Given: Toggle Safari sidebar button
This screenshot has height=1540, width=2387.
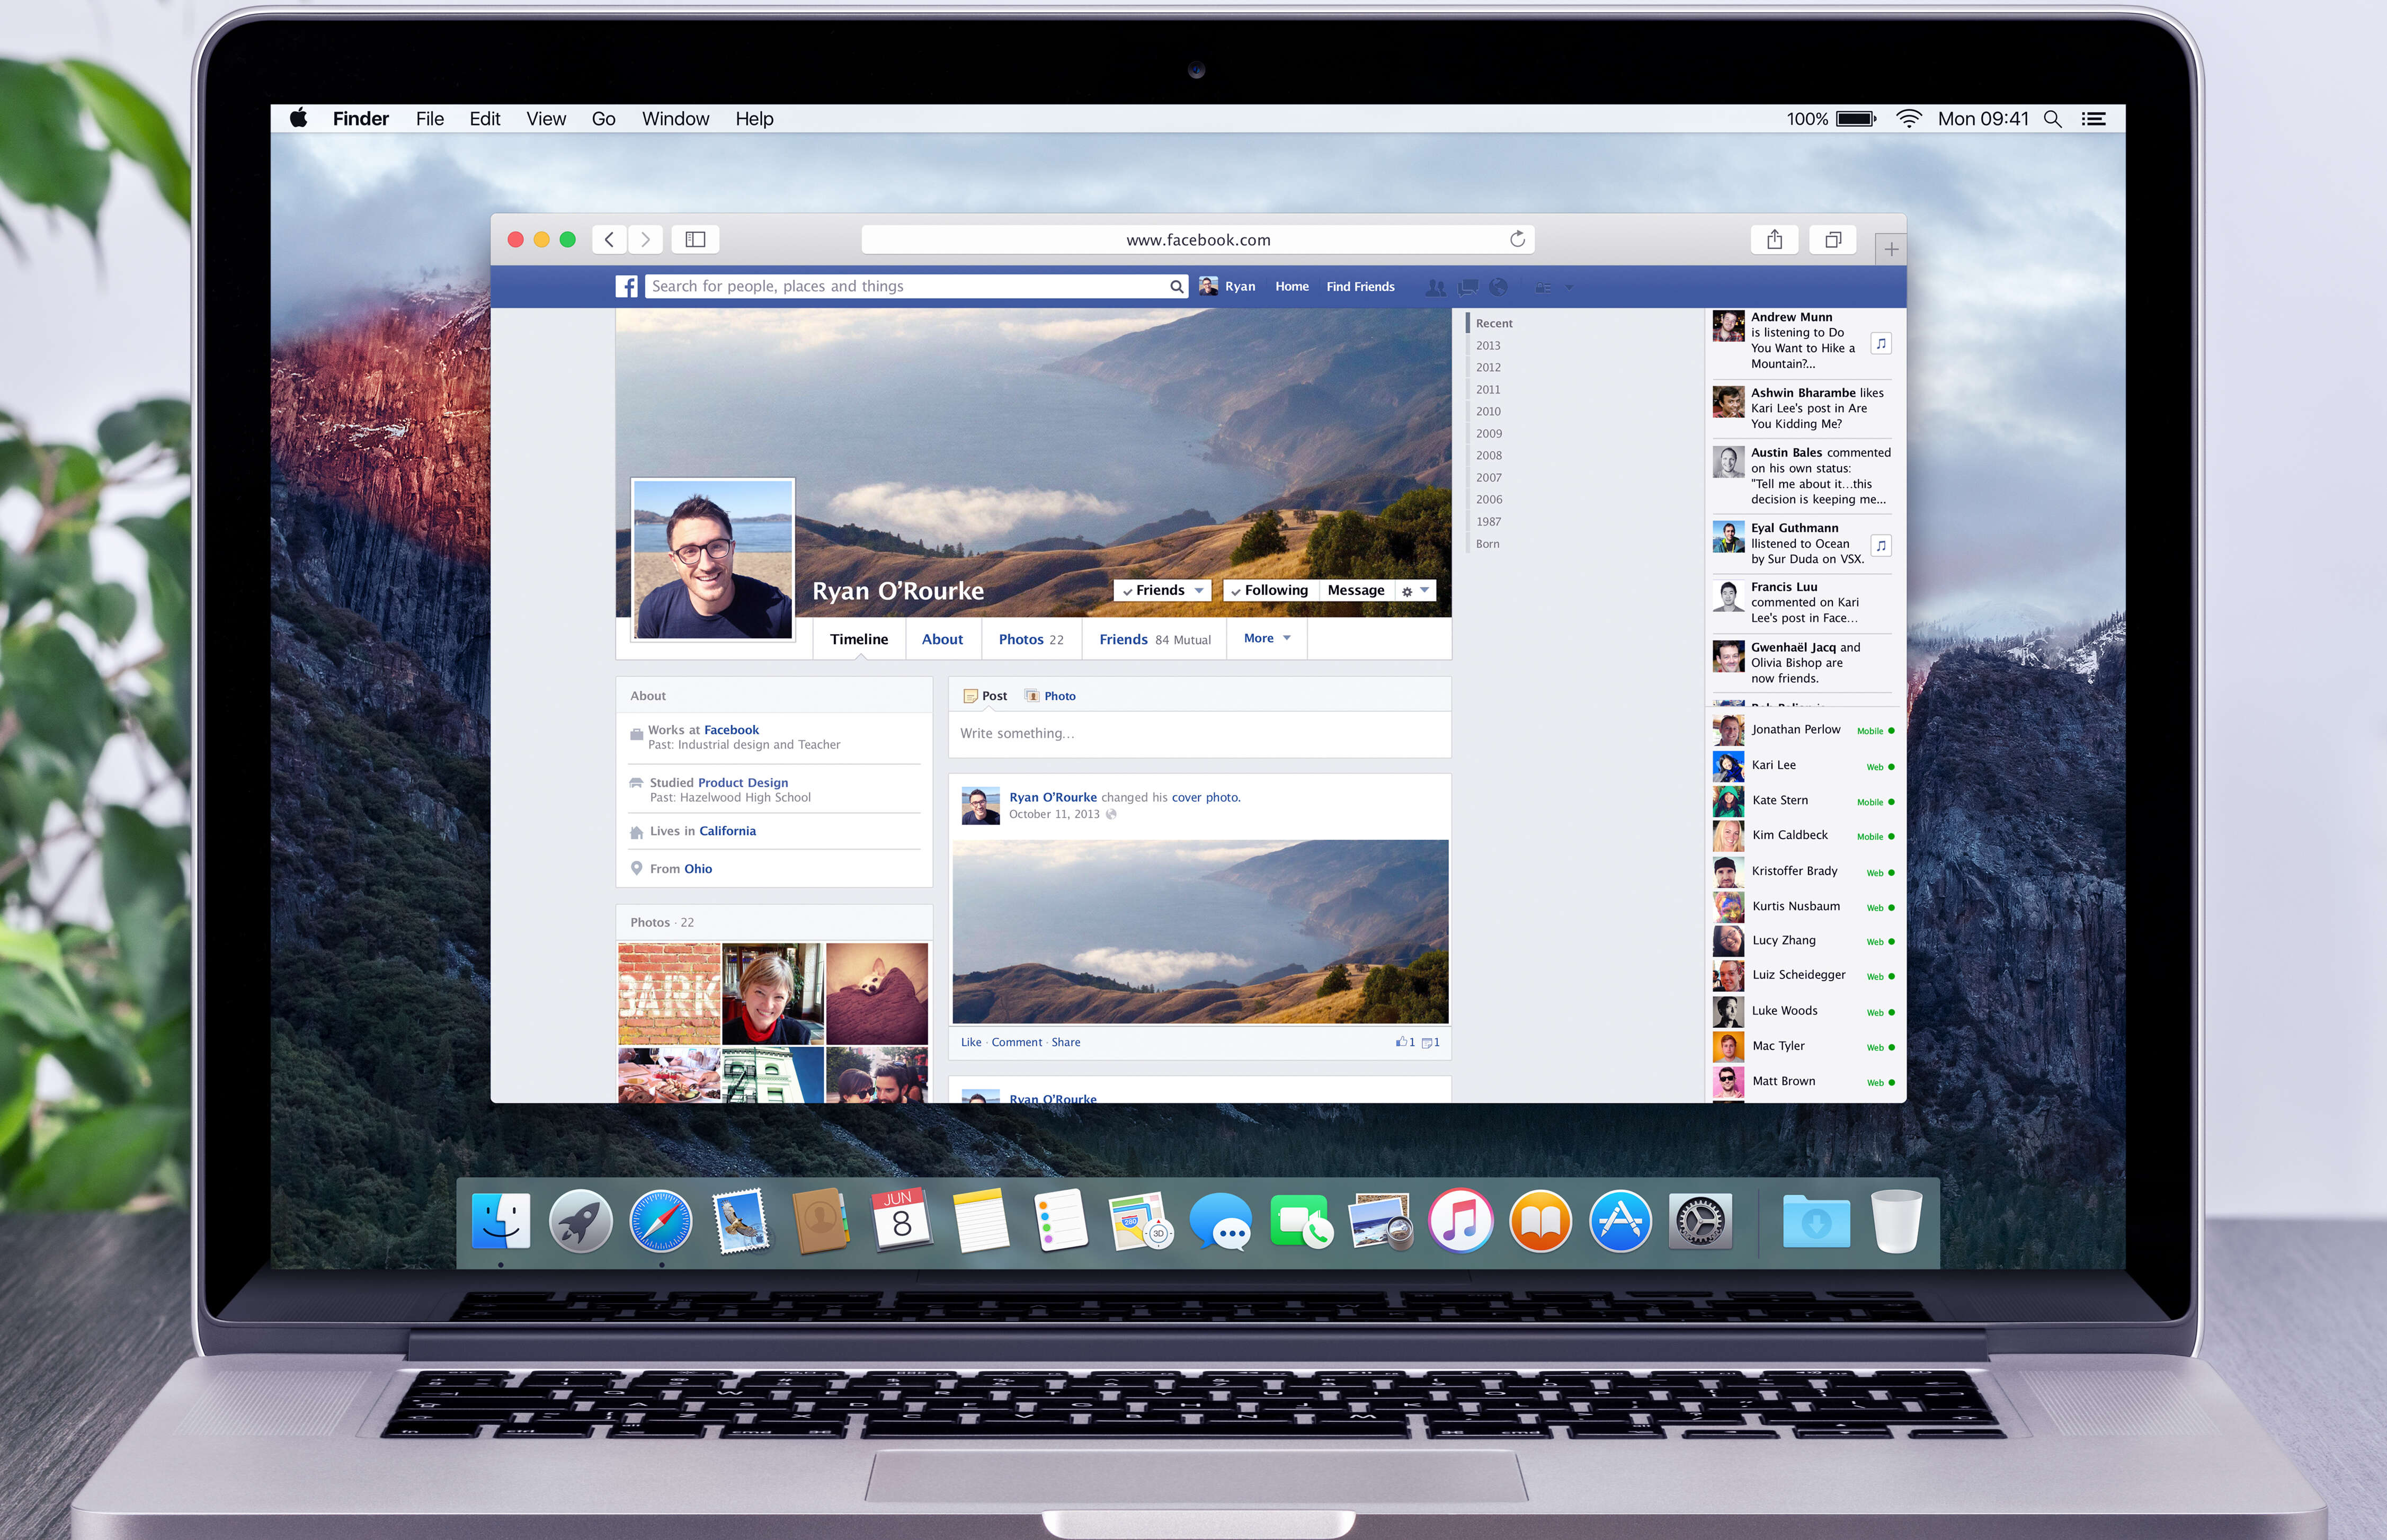Looking at the screenshot, I should 695,239.
